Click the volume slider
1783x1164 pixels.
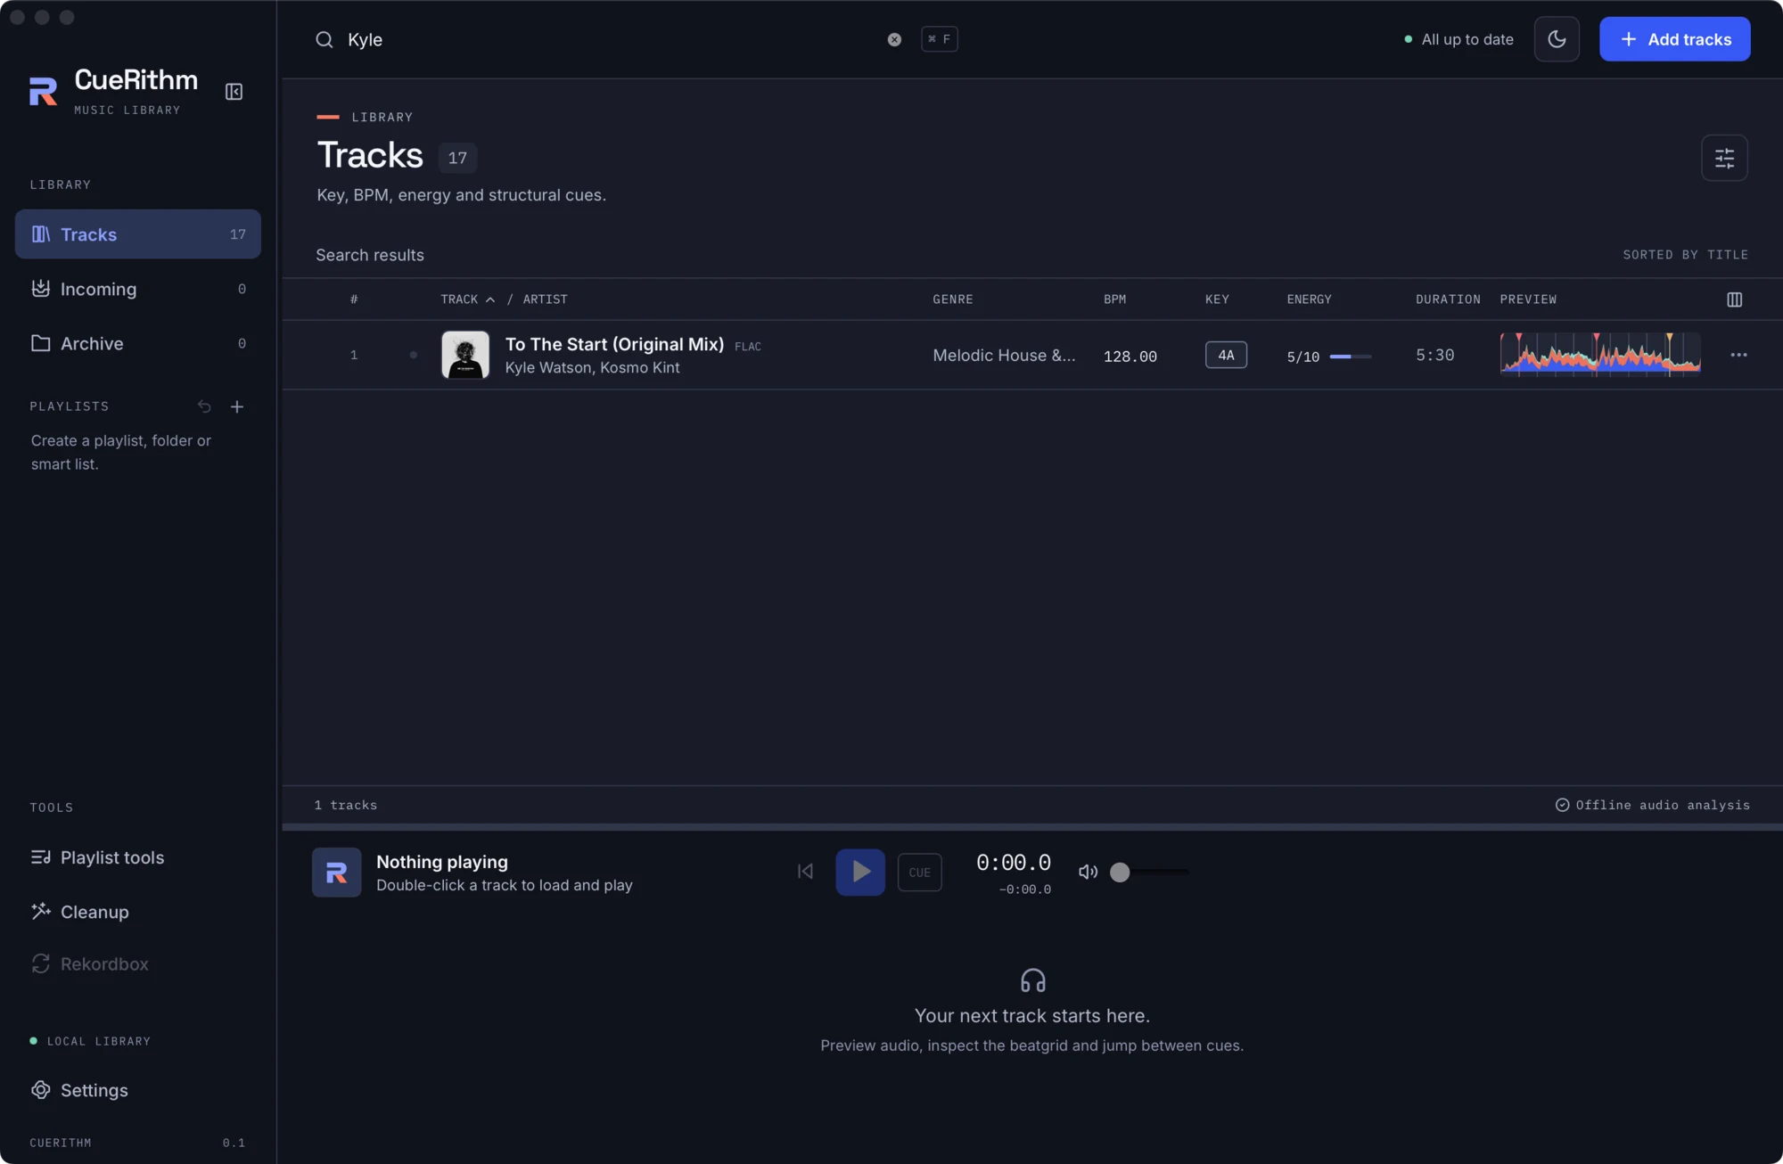pyautogui.click(x=1150, y=872)
